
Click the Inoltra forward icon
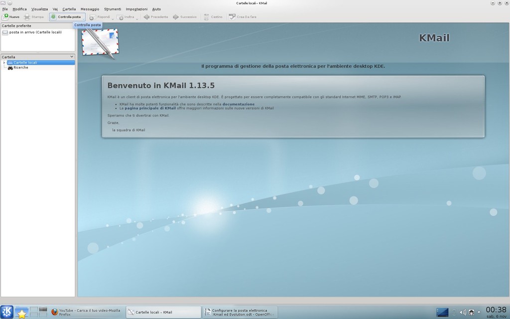coord(120,16)
